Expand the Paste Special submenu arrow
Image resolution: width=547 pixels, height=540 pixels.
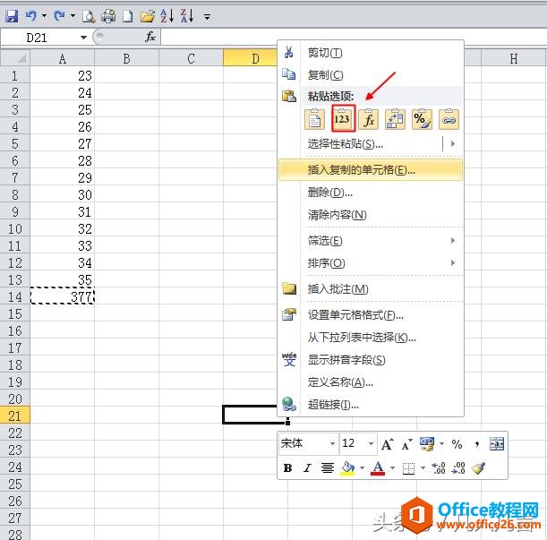tap(453, 143)
